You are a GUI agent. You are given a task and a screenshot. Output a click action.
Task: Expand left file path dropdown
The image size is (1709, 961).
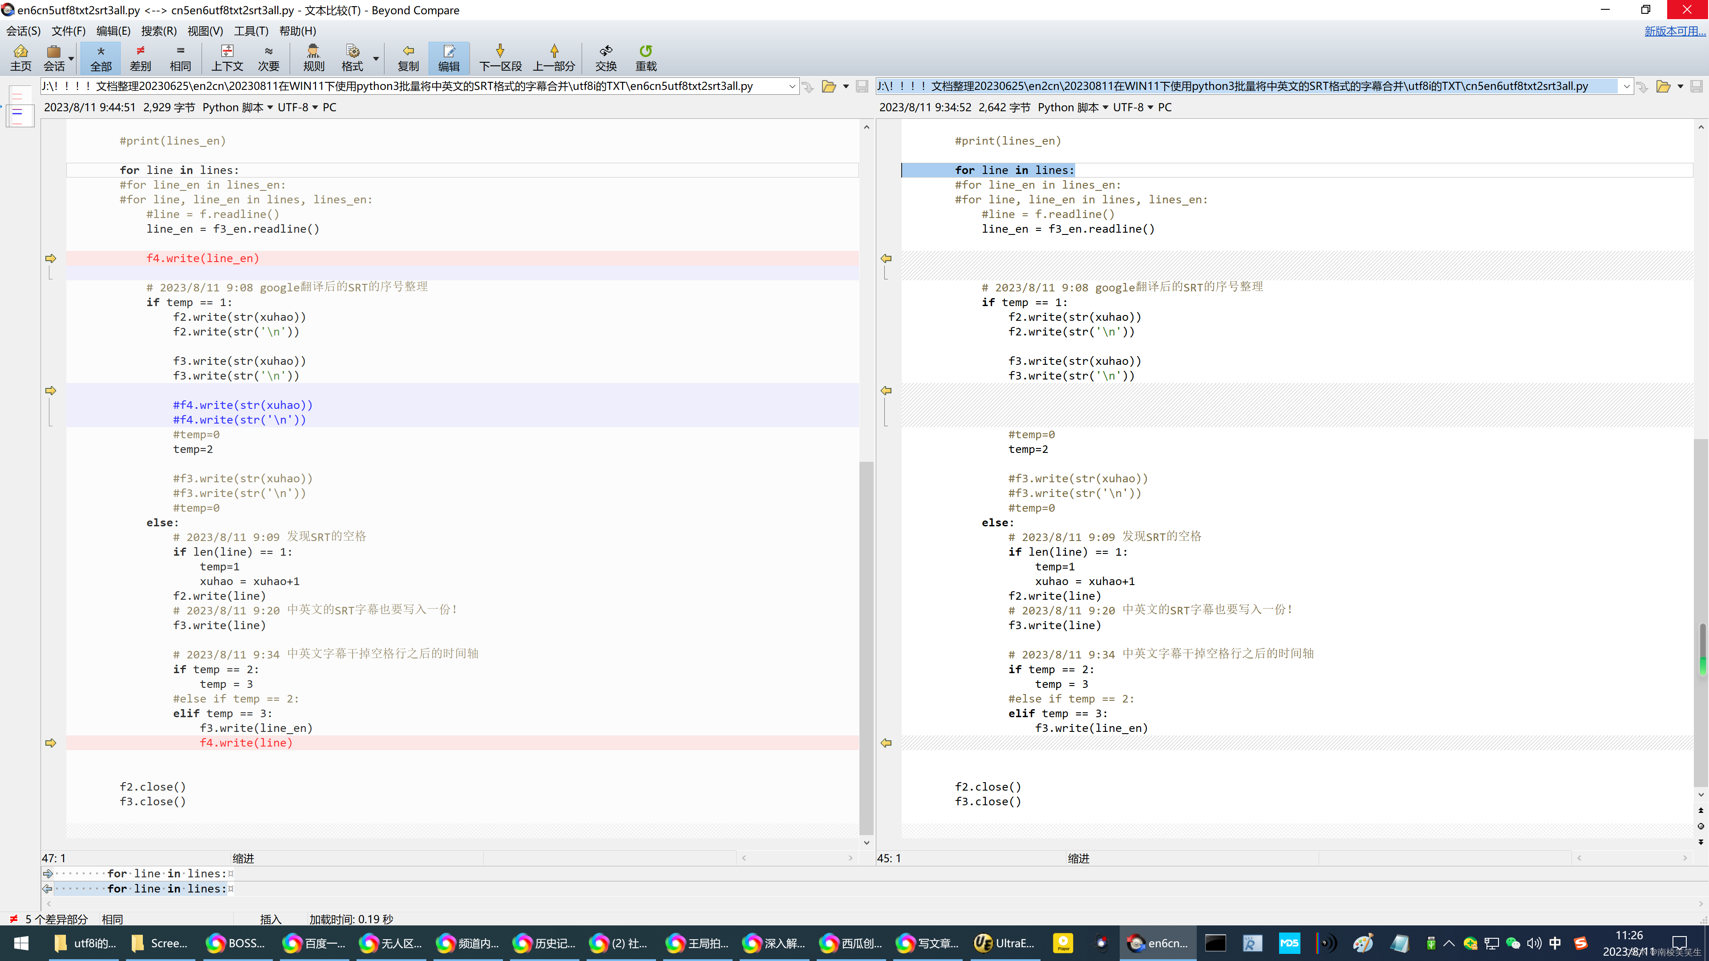tap(792, 86)
